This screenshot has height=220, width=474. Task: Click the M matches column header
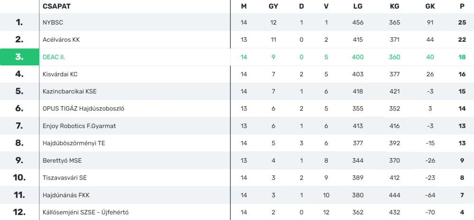pos(244,6)
